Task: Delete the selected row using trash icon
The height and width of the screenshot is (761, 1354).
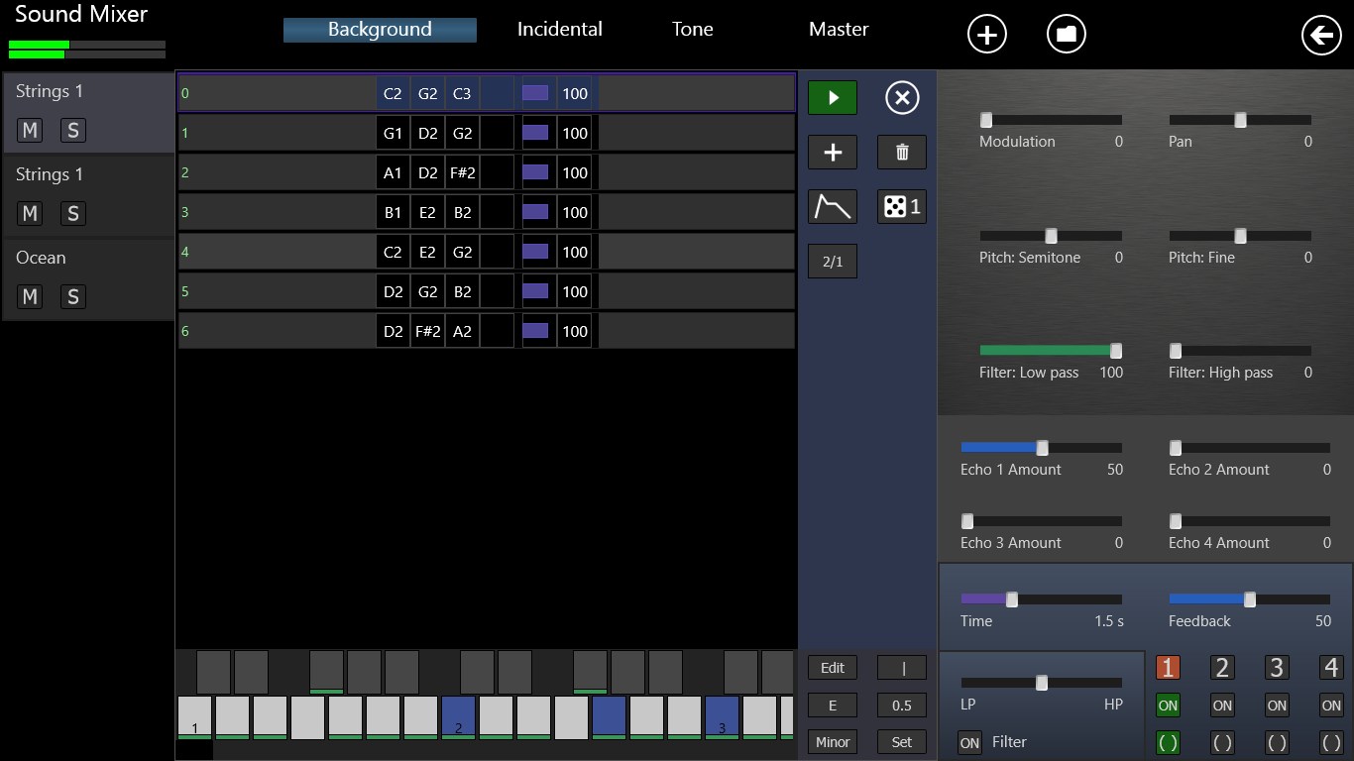Action: tap(900, 152)
